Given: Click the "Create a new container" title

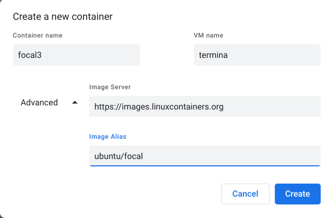Looking at the screenshot, I should point(63,17).
